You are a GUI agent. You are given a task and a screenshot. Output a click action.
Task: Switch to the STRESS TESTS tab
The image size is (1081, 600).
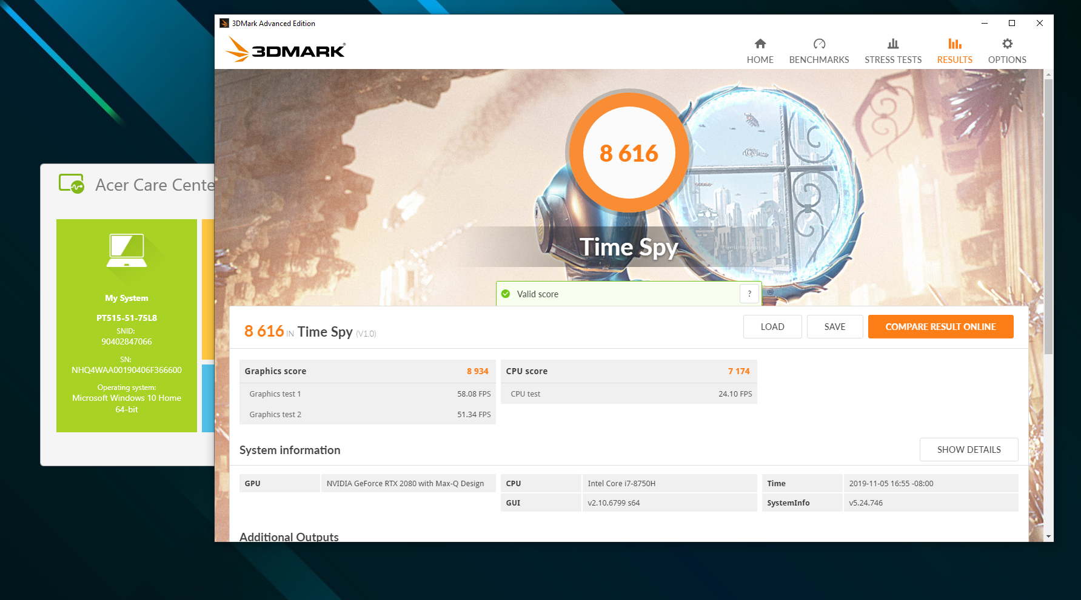[x=892, y=51]
